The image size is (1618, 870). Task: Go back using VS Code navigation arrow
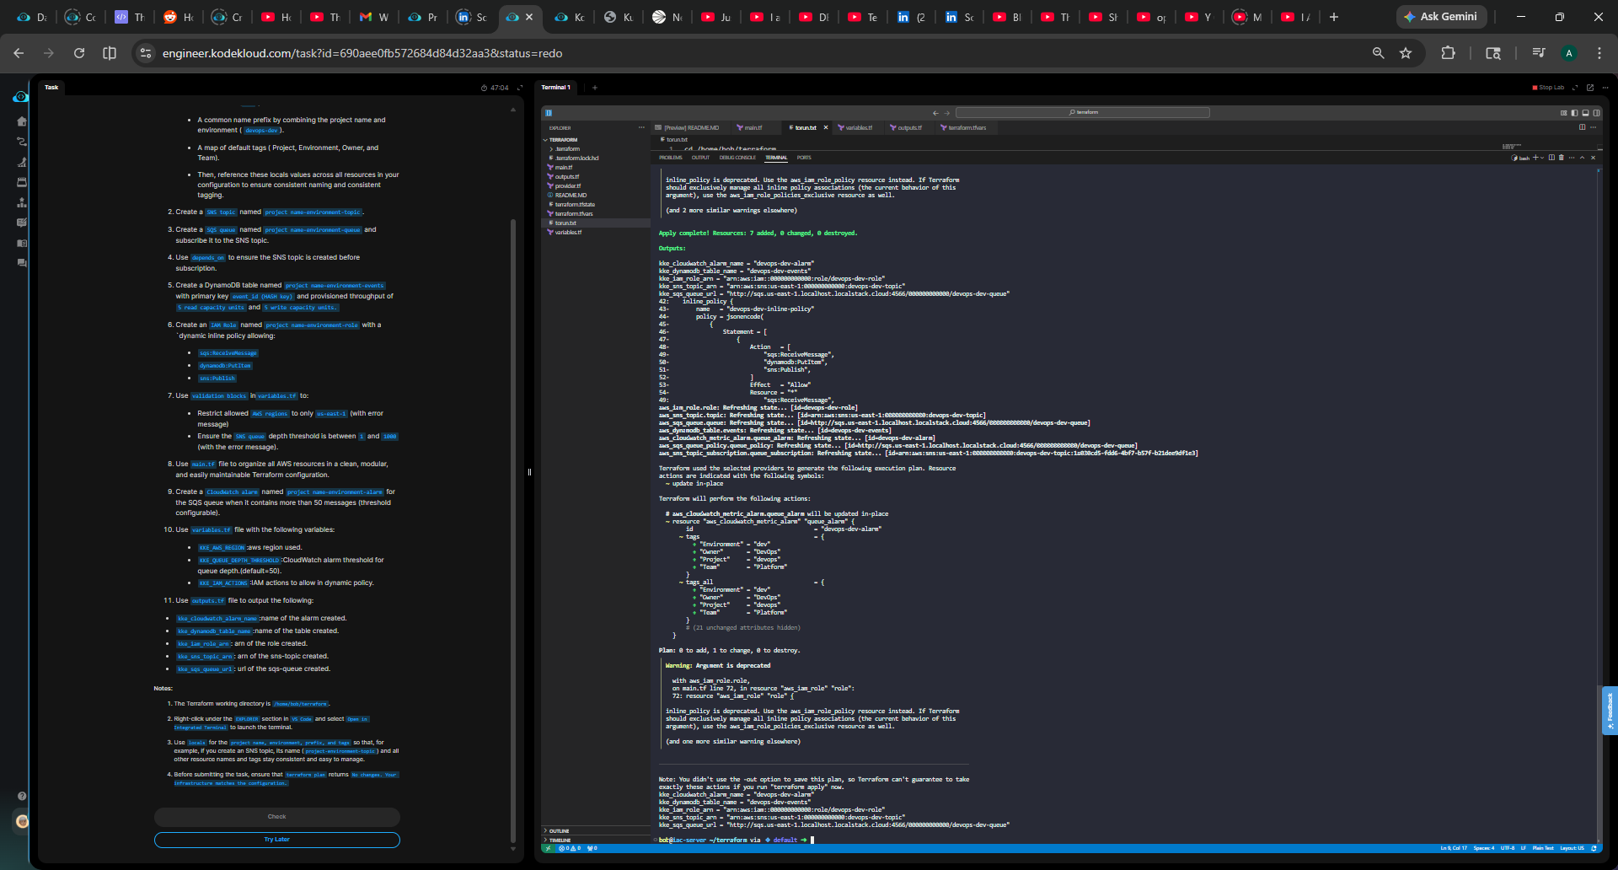pyautogui.click(x=935, y=113)
